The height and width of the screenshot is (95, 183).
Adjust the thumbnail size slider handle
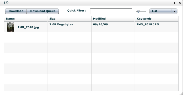[138, 11]
